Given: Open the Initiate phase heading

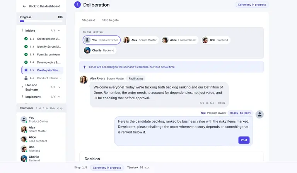Looking at the screenshot, I should (30, 31).
